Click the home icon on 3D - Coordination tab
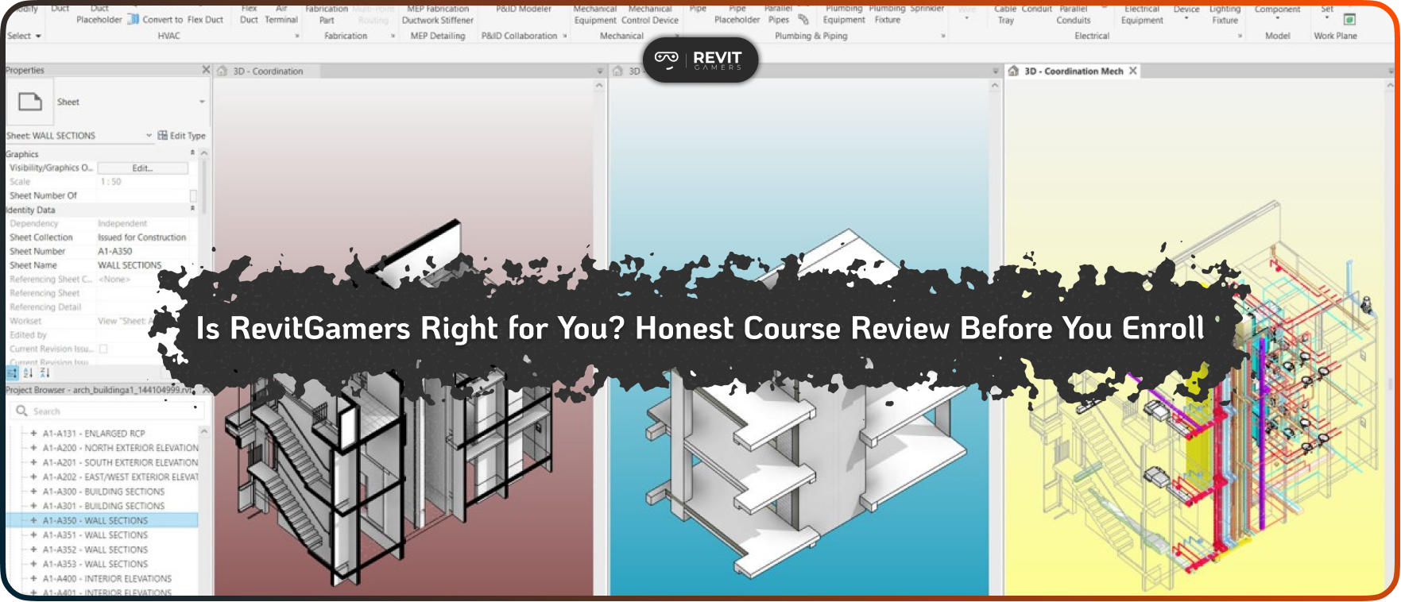 click(223, 71)
